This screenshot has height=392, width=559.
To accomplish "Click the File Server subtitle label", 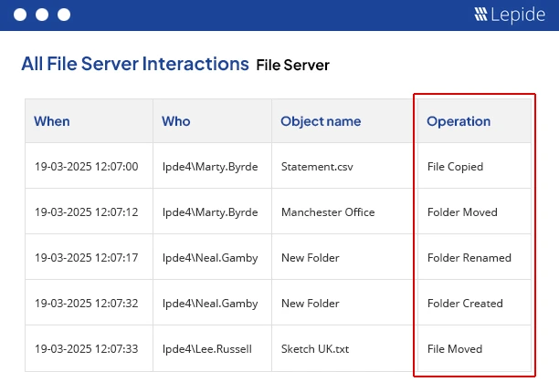I will pos(292,65).
